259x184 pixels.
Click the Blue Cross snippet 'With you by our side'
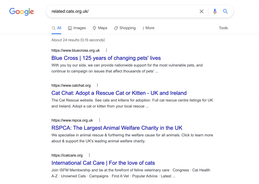point(127,68)
